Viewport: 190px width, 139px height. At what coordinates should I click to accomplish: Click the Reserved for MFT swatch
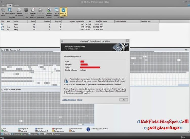pyautogui.click(x=70, y=129)
